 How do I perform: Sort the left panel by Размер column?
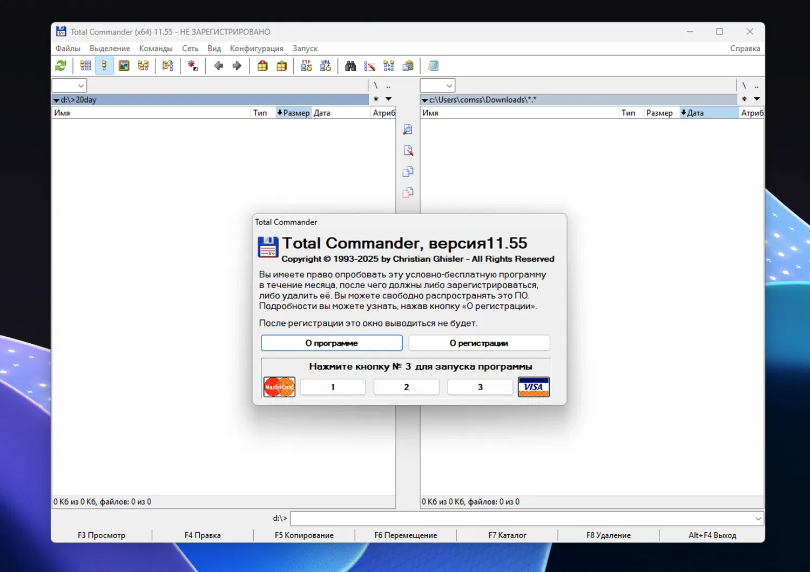tap(293, 113)
